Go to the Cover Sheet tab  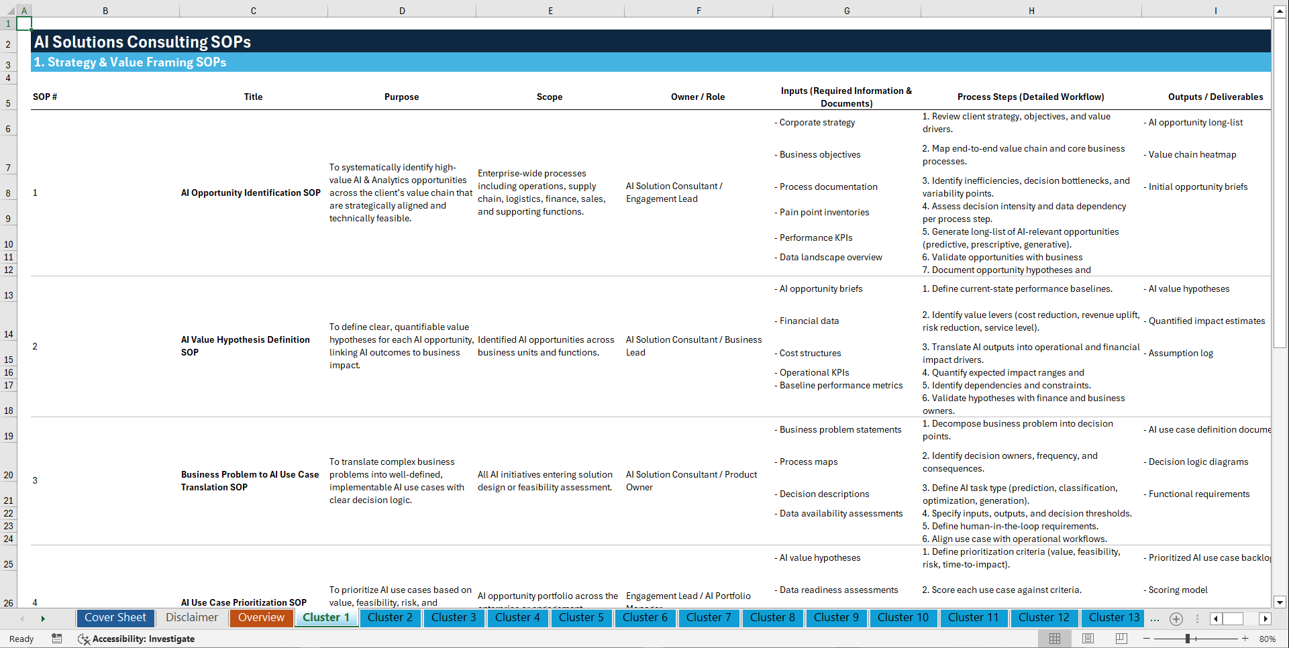pos(115,618)
